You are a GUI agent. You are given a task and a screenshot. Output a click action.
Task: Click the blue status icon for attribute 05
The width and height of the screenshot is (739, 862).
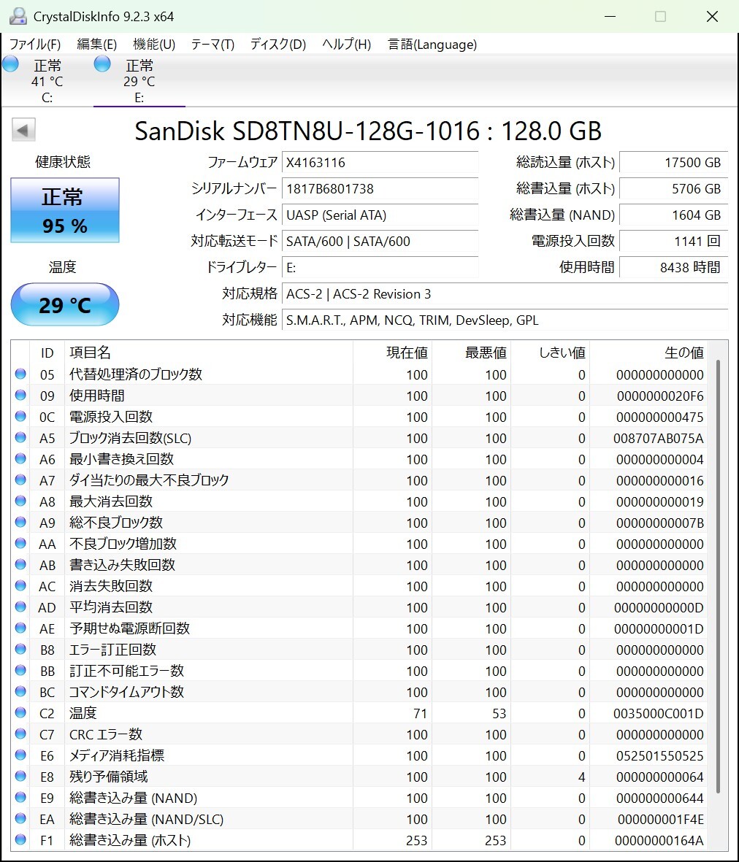20,374
